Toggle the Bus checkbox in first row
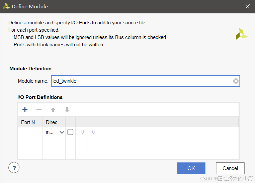 (x=70, y=132)
